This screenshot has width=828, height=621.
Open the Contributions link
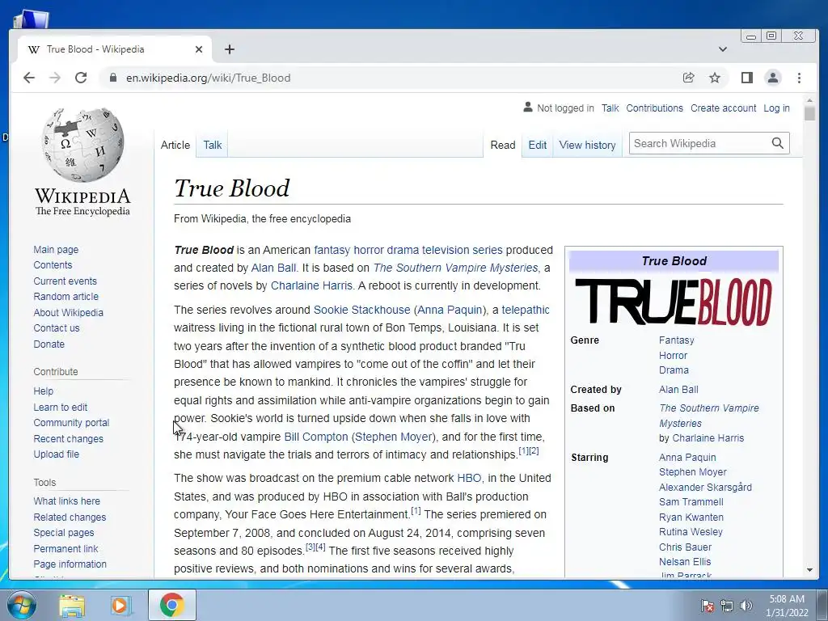point(654,108)
